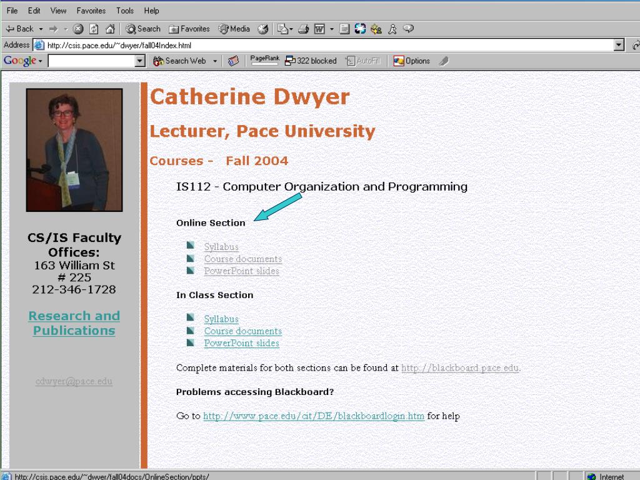Open the History toolbar icon
Viewport: 640px width, 480px height.
click(x=263, y=29)
